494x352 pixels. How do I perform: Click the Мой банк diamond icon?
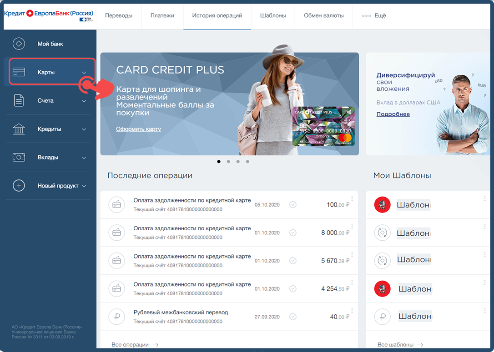(x=19, y=44)
